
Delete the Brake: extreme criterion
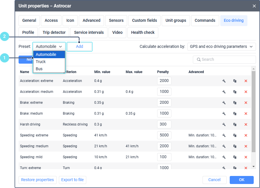tap(246, 103)
